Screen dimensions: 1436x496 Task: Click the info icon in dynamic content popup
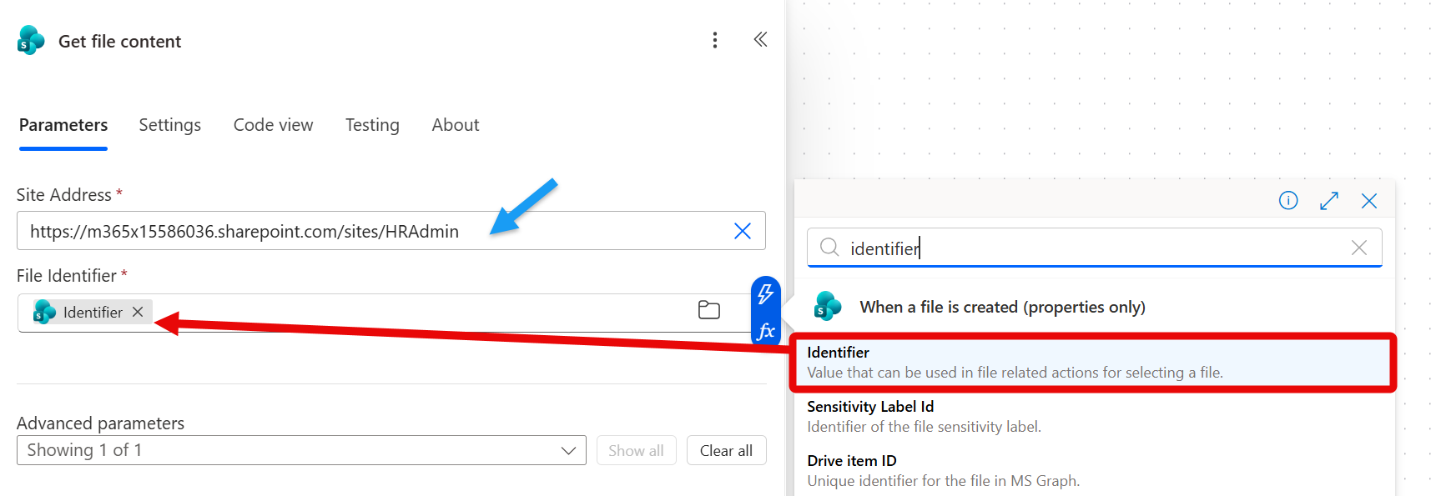[x=1287, y=201]
